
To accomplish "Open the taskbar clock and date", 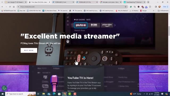I will 157,94.
